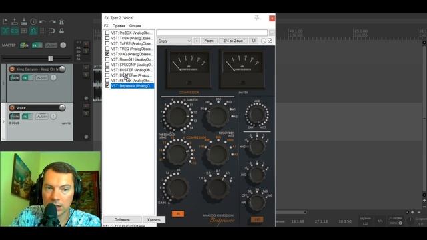Click the Undo arrow in the toolbar
The width and height of the screenshot is (427, 240).
click(43, 21)
